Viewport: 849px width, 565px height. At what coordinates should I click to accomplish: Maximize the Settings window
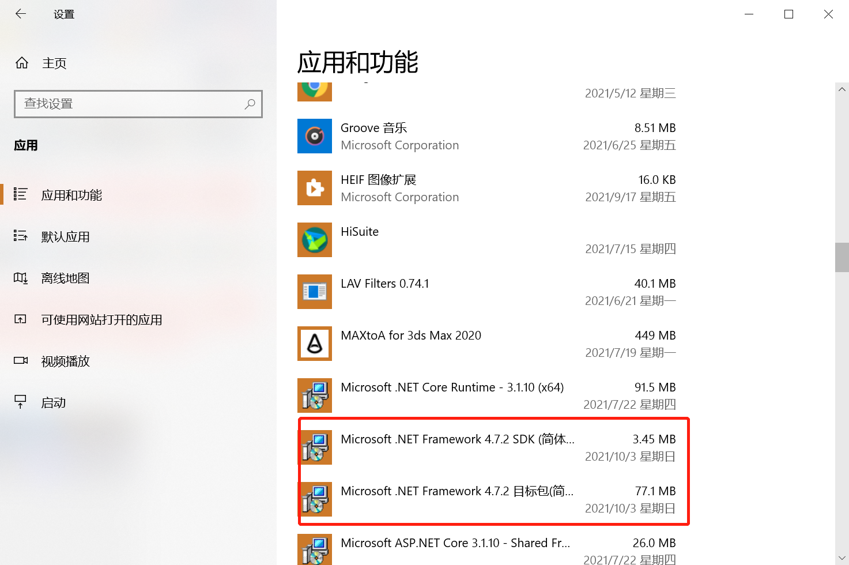click(789, 14)
